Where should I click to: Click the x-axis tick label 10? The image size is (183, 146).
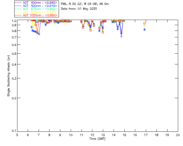click(71, 135)
